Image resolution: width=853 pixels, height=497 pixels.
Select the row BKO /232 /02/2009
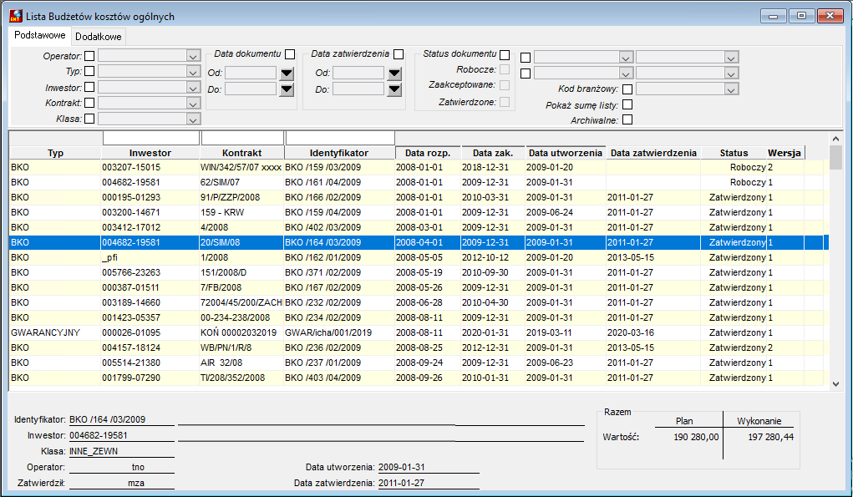click(419, 302)
